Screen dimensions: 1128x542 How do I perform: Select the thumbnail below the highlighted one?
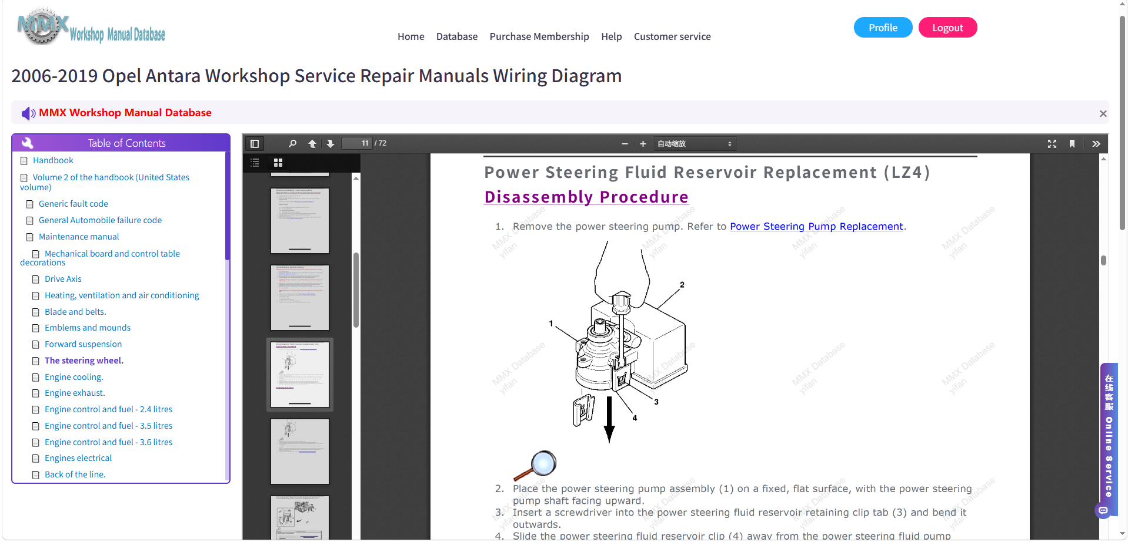pos(300,452)
